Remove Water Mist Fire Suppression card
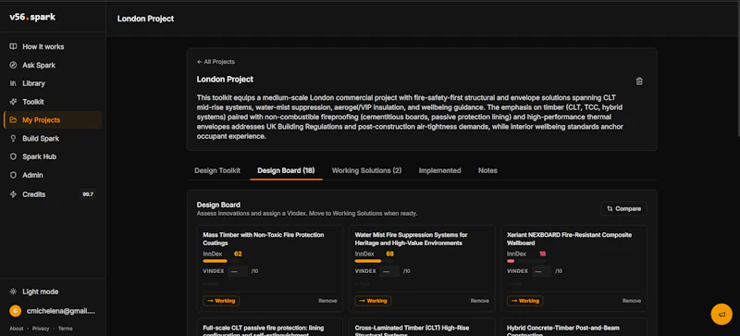Image resolution: width=740 pixels, height=336 pixels. coord(479,301)
